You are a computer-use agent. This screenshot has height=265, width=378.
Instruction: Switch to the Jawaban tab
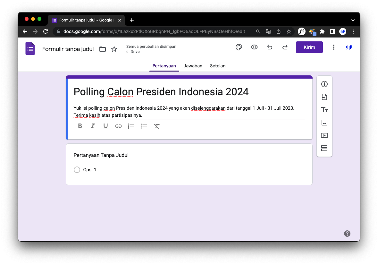(193, 66)
